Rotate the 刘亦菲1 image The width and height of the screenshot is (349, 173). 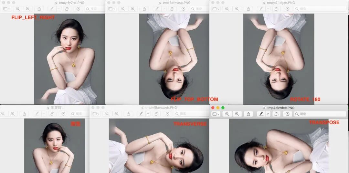52,114
